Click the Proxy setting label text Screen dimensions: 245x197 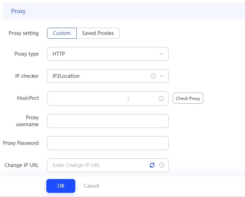[x=23, y=33]
